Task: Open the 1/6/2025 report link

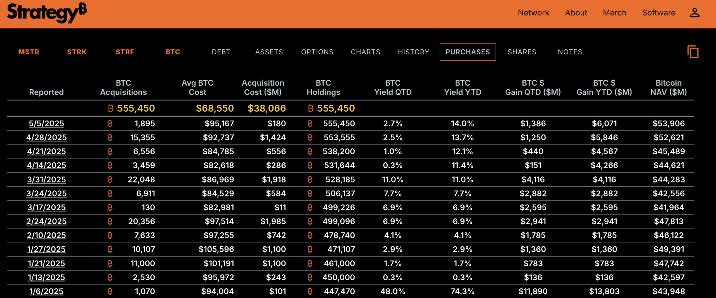Action: (46, 291)
